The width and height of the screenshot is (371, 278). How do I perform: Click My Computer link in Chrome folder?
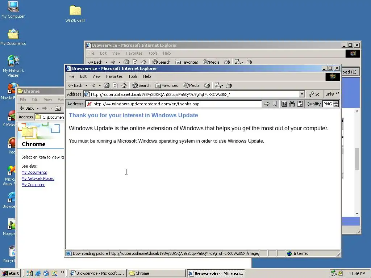(33, 185)
